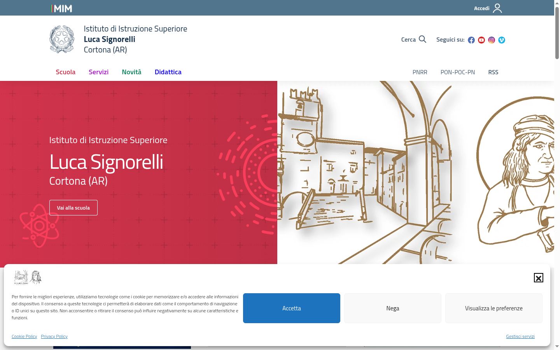Click Visualizza le preferenze button
The width and height of the screenshot is (560, 350).
(x=494, y=308)
